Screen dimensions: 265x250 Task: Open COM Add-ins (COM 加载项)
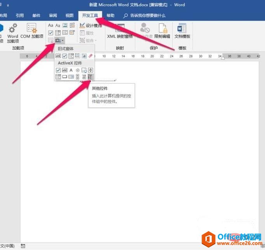[32, 31]
